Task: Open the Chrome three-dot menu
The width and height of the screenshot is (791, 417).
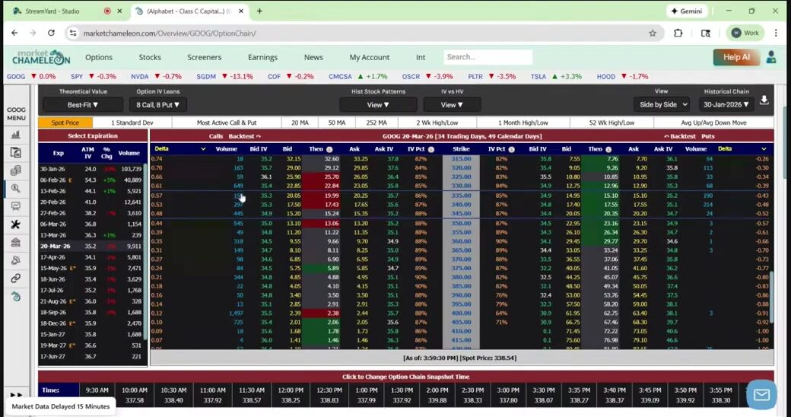Action: pos(776,33)
